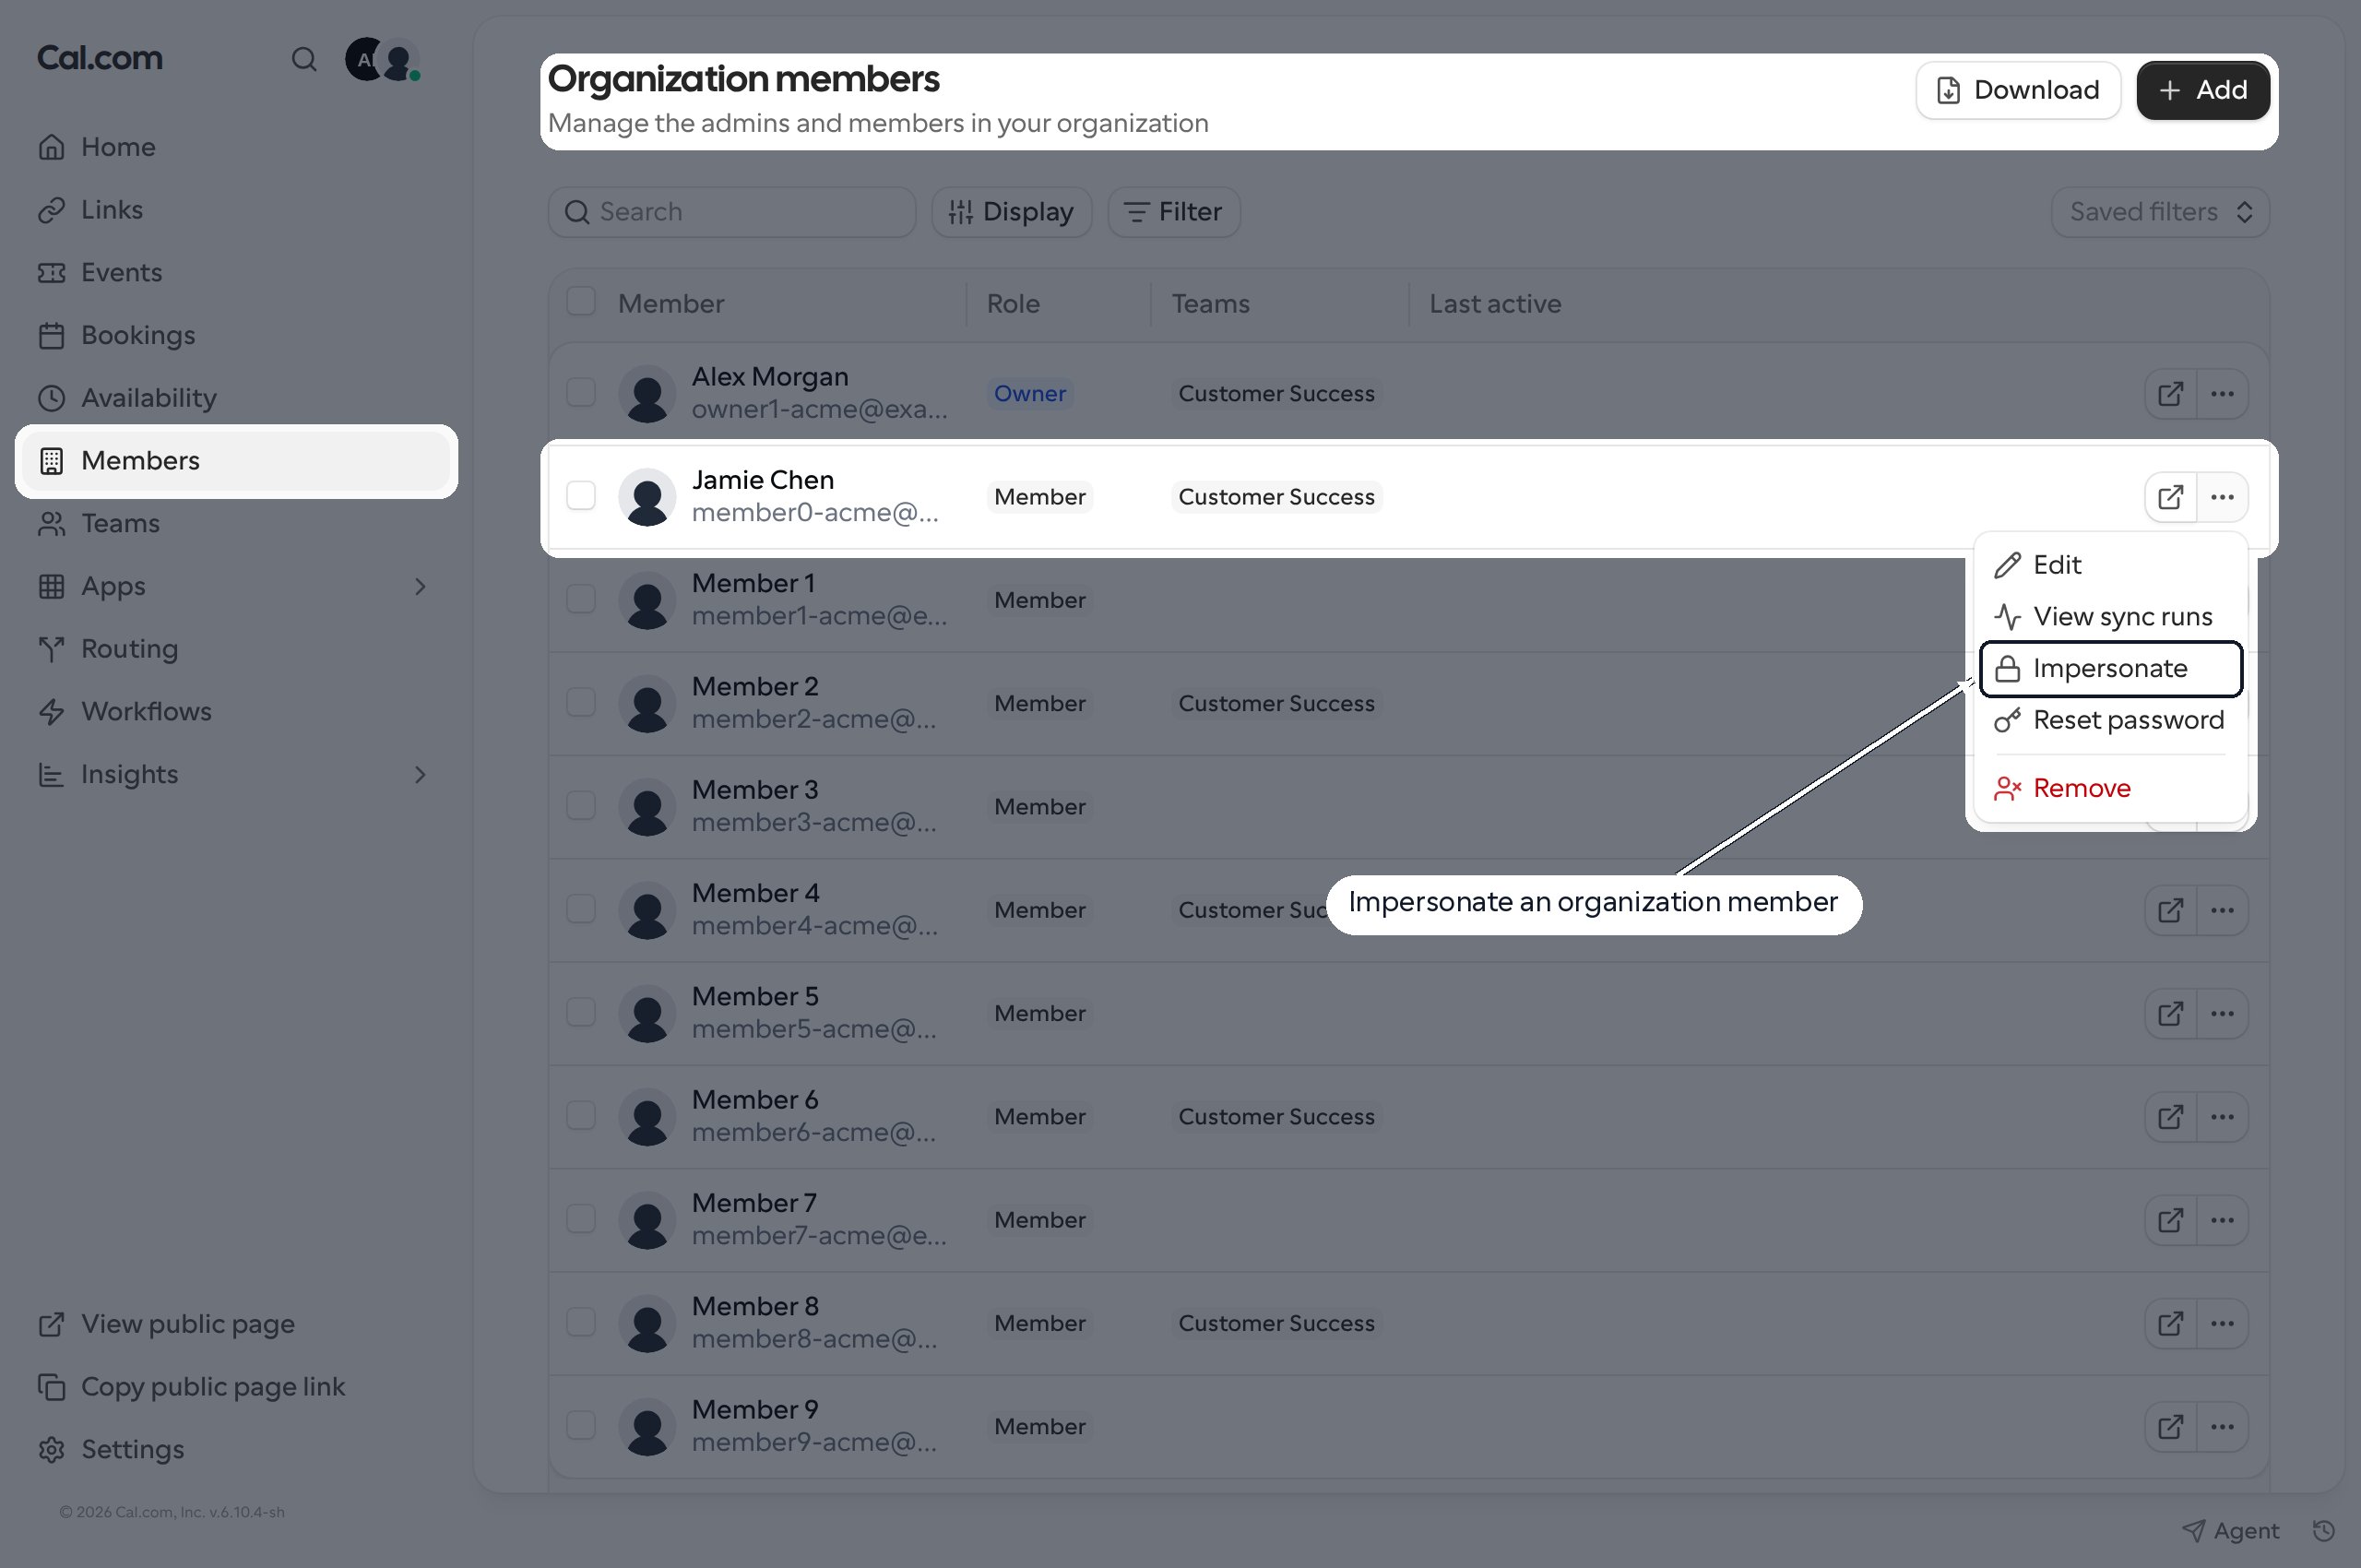This screenshot has width=2361, height=1568.
Task: Click the history icon next to Agent
Action: (x=2323, y=1530)
